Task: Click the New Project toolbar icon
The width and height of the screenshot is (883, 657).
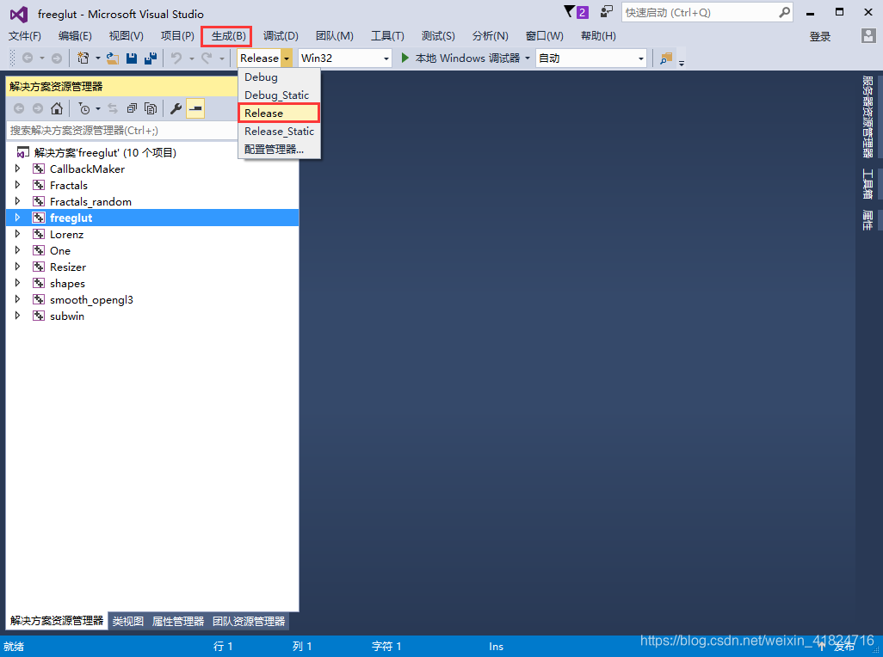Action: tap(83, 58)
